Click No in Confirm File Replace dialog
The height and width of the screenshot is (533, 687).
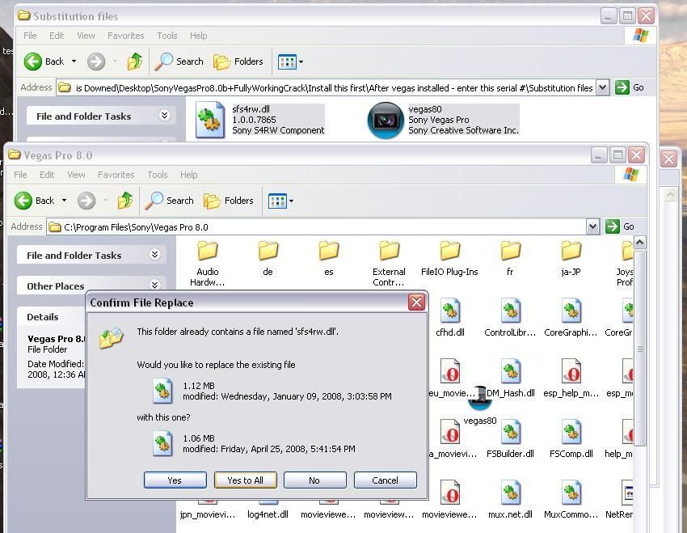(314, 480)
